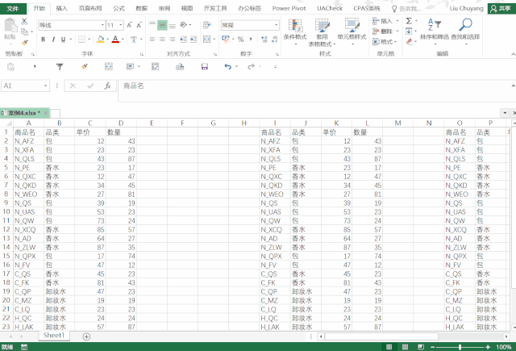Open Find and Select magnifier
The height and width of the screenshot is (351, 516).
click(465, 31)
